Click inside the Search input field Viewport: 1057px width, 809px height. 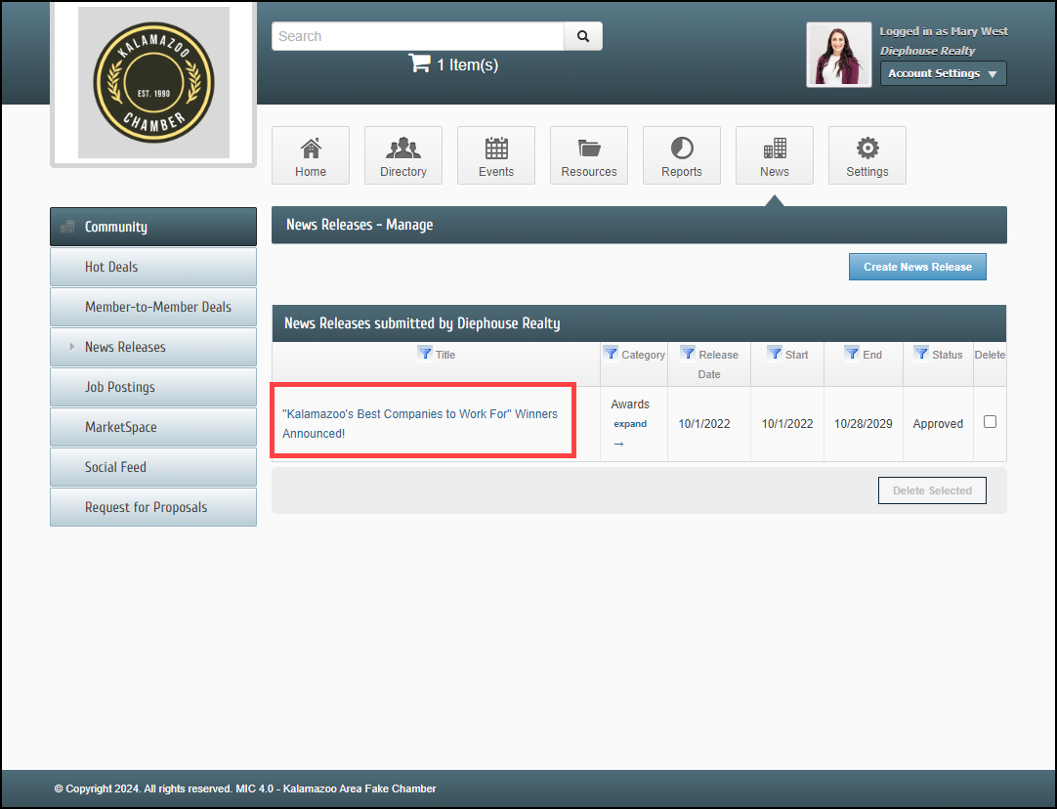(x=417, y=36)
